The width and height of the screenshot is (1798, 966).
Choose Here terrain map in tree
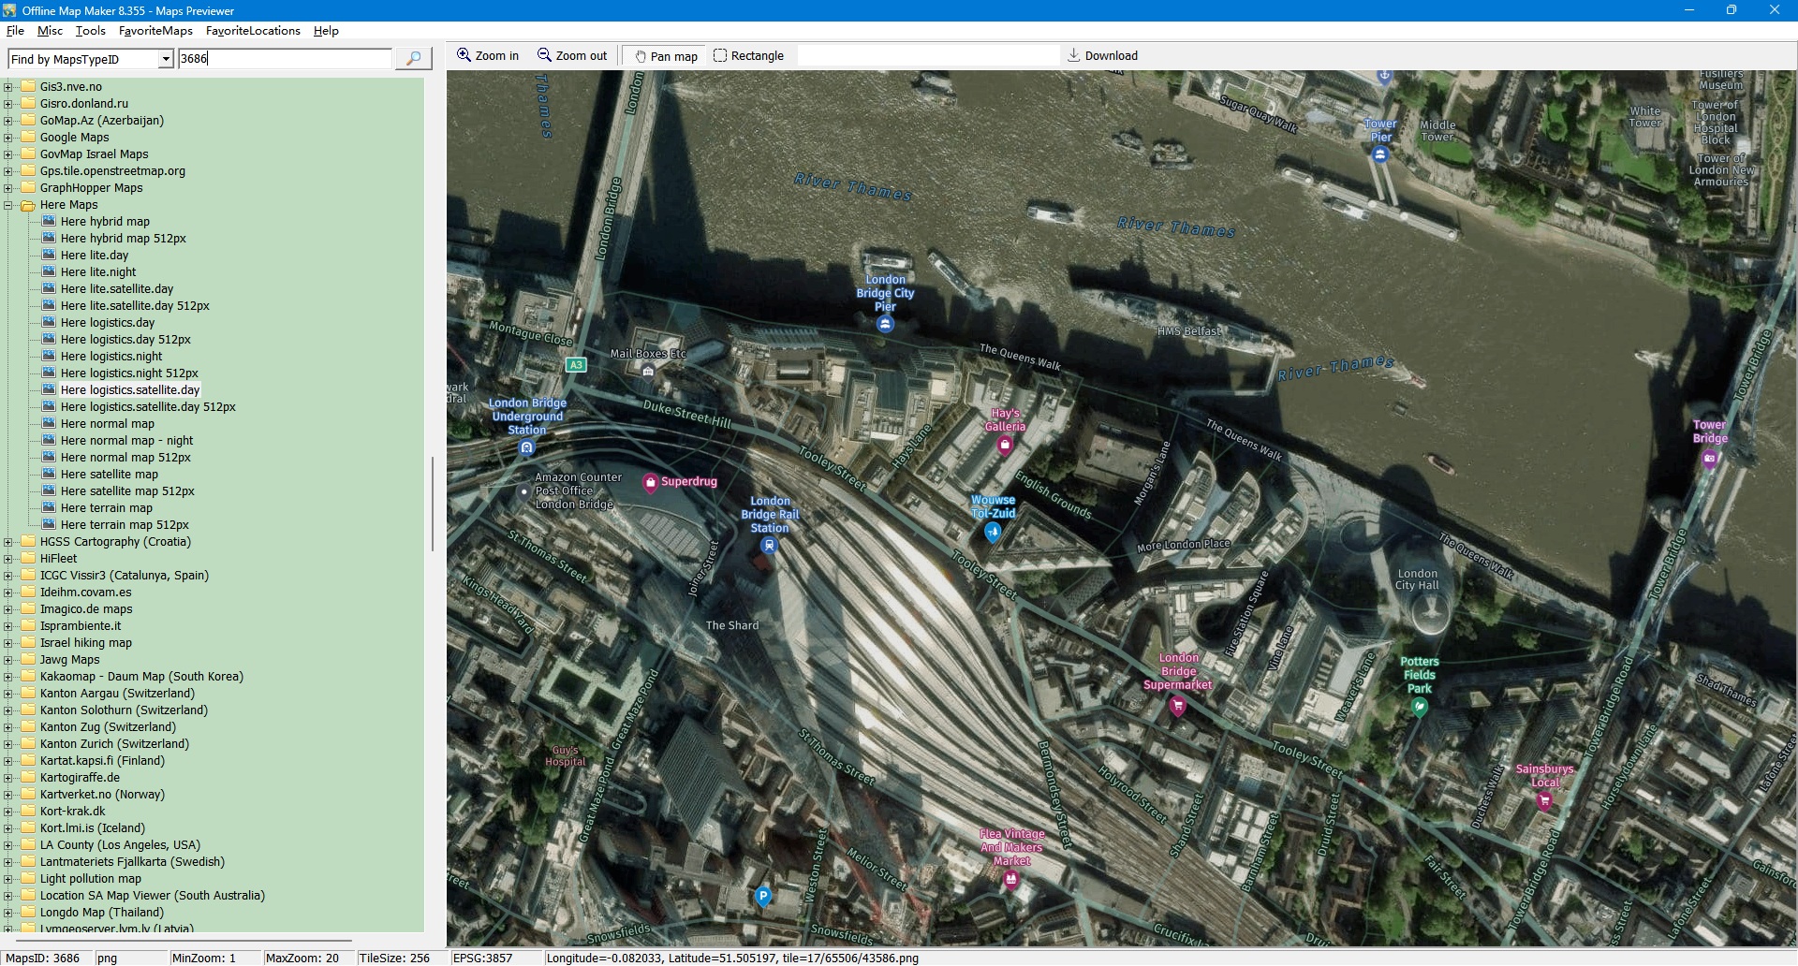(x=106, y=508)
